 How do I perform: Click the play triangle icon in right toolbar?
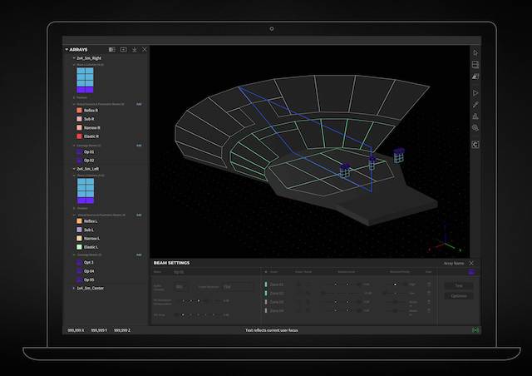475,92
